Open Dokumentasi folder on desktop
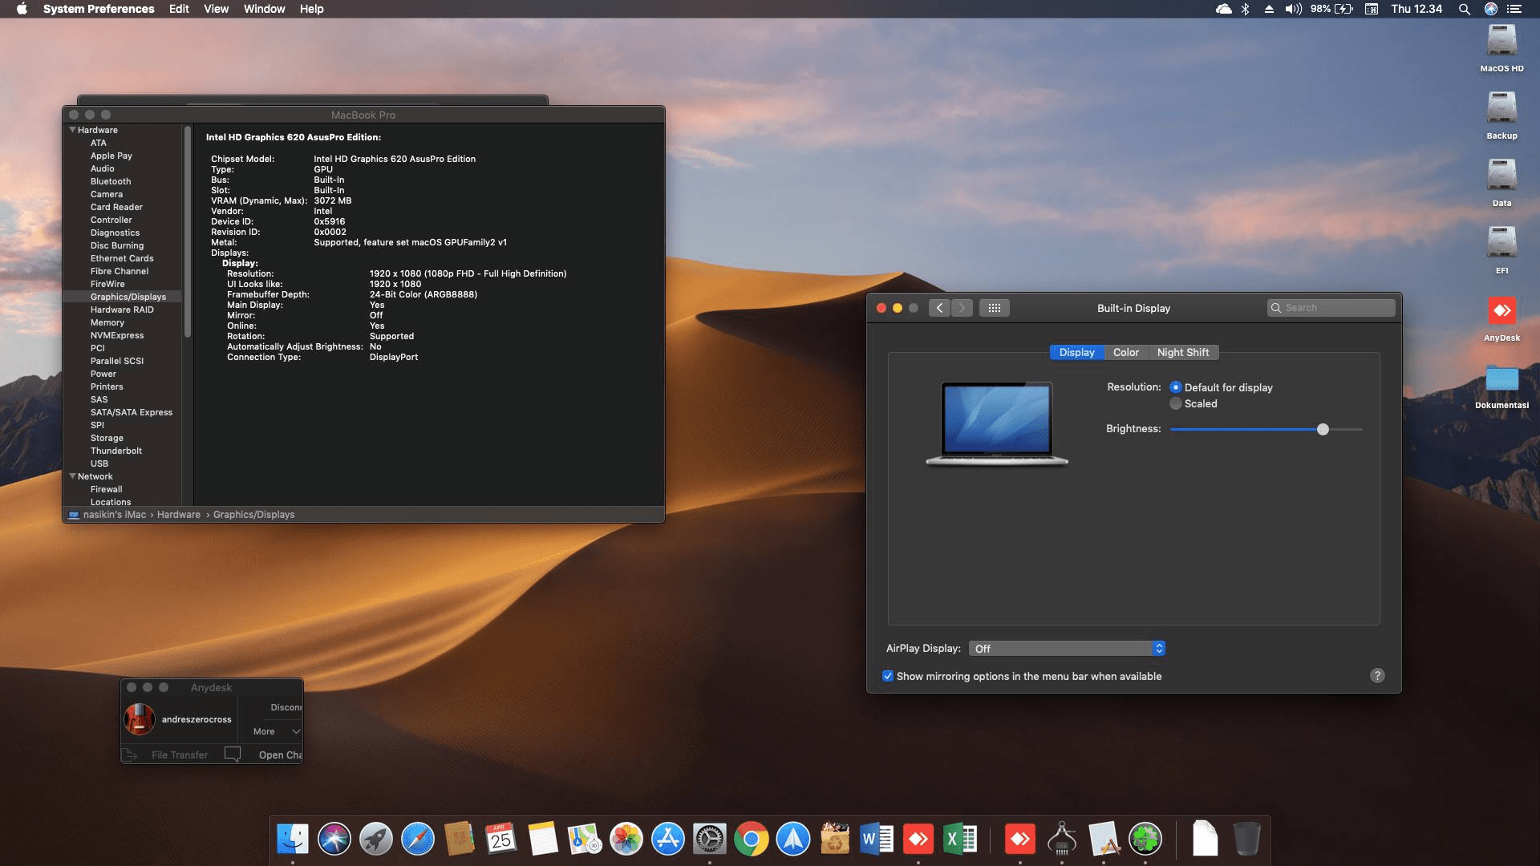 [x=1501, y=386]
